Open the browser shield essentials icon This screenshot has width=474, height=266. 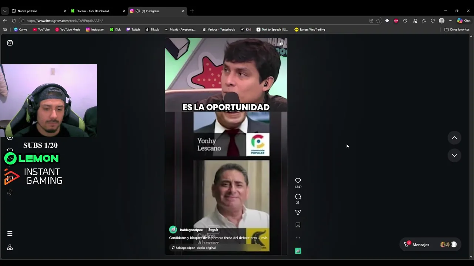[433, 21]
